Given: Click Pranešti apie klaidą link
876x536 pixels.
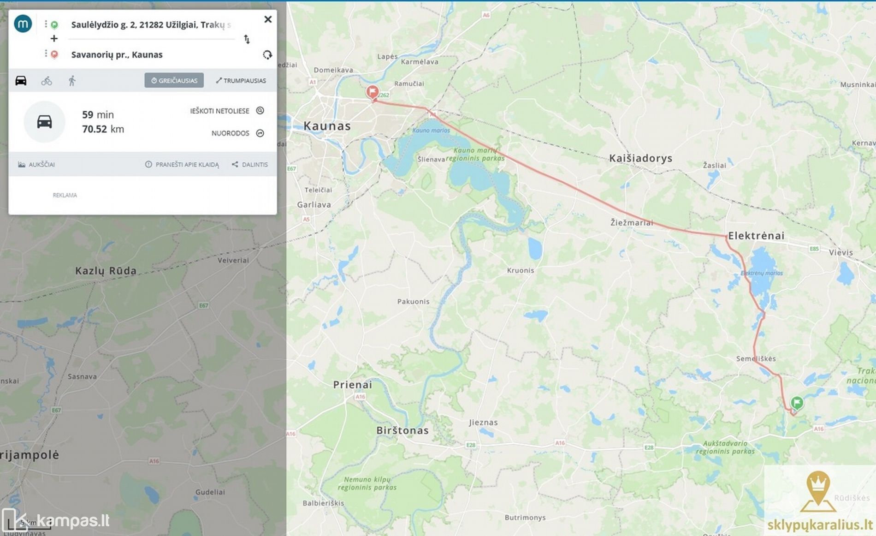Looking at the screenshot, I should (182, 164).
